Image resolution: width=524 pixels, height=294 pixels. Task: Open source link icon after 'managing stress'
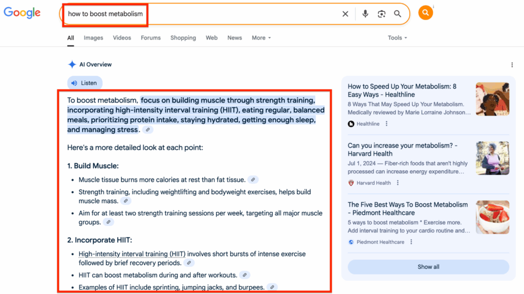(x=148, y=130)
